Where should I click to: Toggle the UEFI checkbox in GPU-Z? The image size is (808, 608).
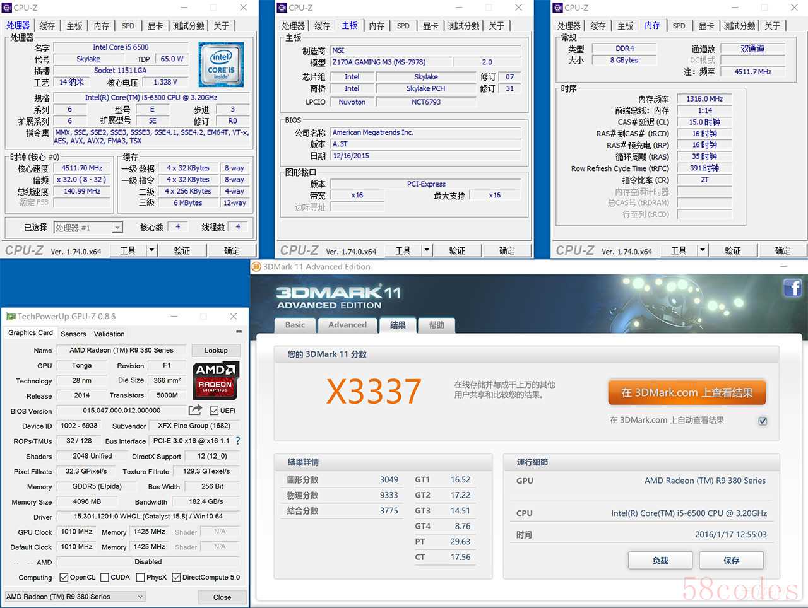coord(214,411)
